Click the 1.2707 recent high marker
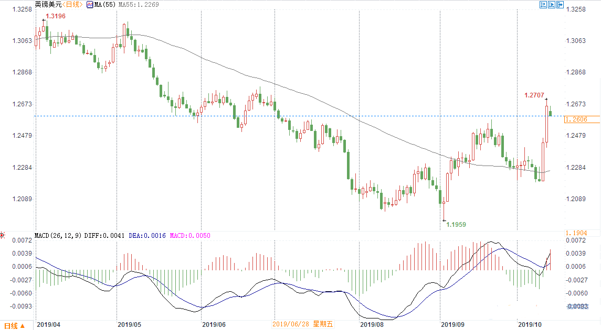Viewport: 601px width, 330px height. click(x=534, y=95)
